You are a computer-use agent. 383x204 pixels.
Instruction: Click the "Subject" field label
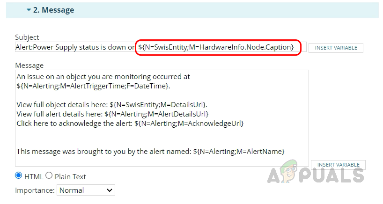27,37
